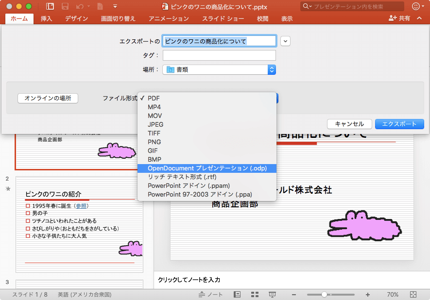Switch to the ホーム tab
430x300 pixels.
click(19, 18)
